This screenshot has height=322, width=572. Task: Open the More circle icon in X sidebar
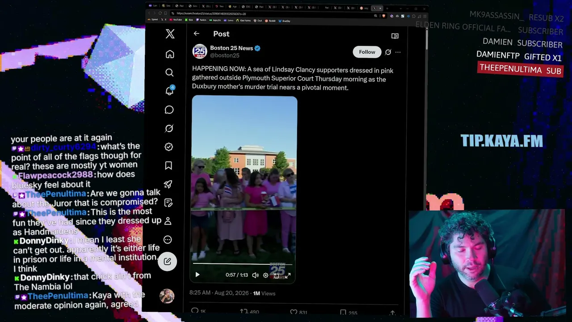pos(168,240)
